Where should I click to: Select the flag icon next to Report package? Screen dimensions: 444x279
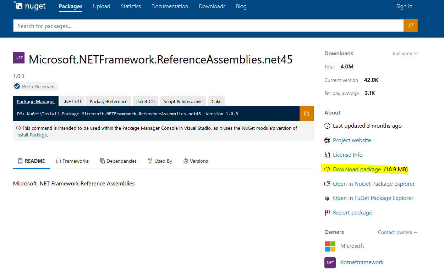[x=327, y=212]
